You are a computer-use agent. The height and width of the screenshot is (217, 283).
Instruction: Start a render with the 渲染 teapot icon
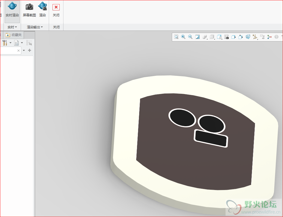coord(42,6)
